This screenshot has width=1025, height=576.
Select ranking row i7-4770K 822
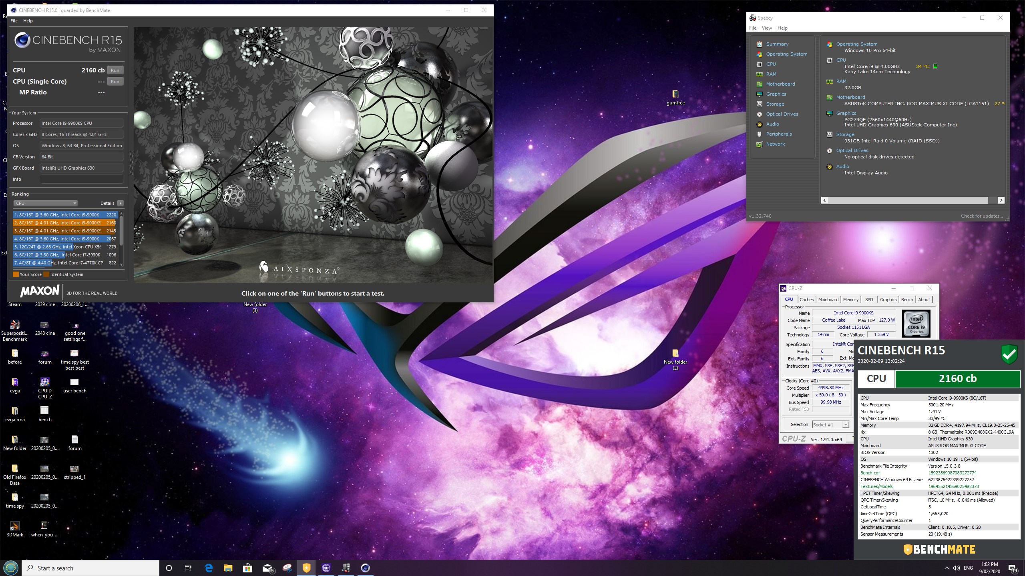tap(65, 263)
